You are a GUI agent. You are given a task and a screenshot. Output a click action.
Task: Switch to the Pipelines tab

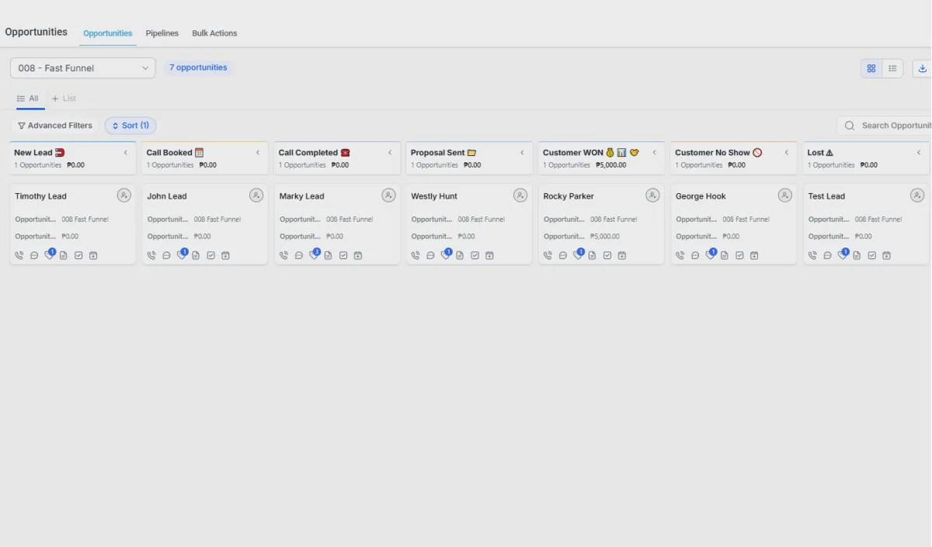tap(162, 33)
